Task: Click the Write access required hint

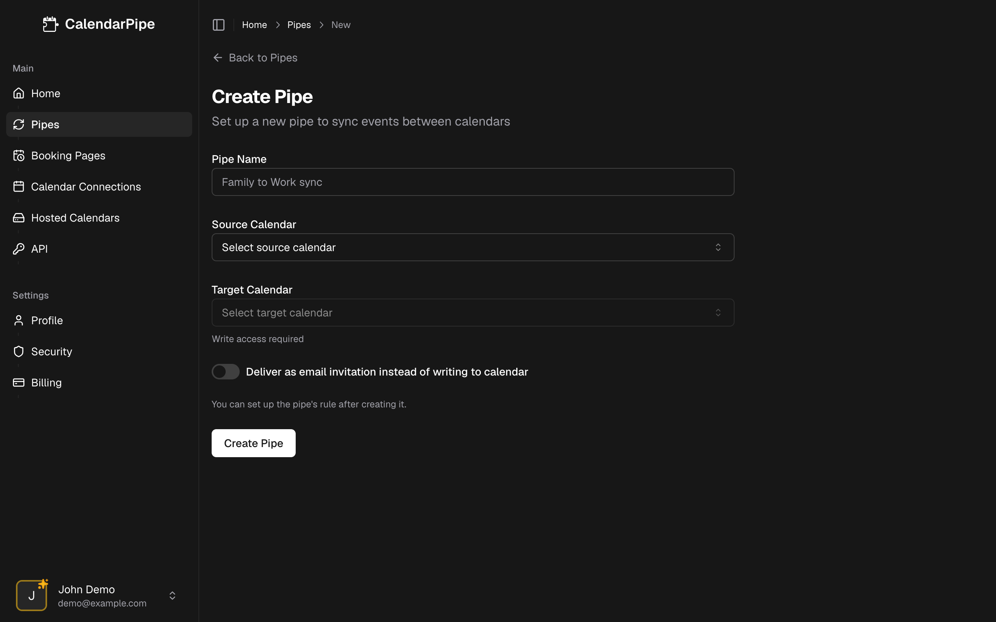Action: [x=258, y=339]
